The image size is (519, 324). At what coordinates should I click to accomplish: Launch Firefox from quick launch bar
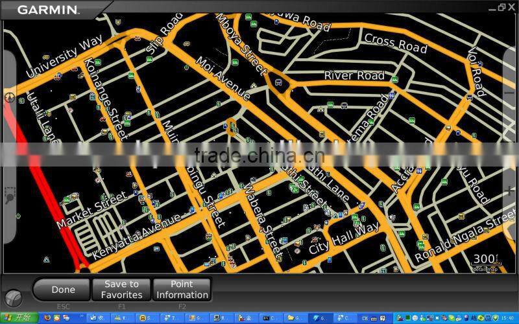48,318
